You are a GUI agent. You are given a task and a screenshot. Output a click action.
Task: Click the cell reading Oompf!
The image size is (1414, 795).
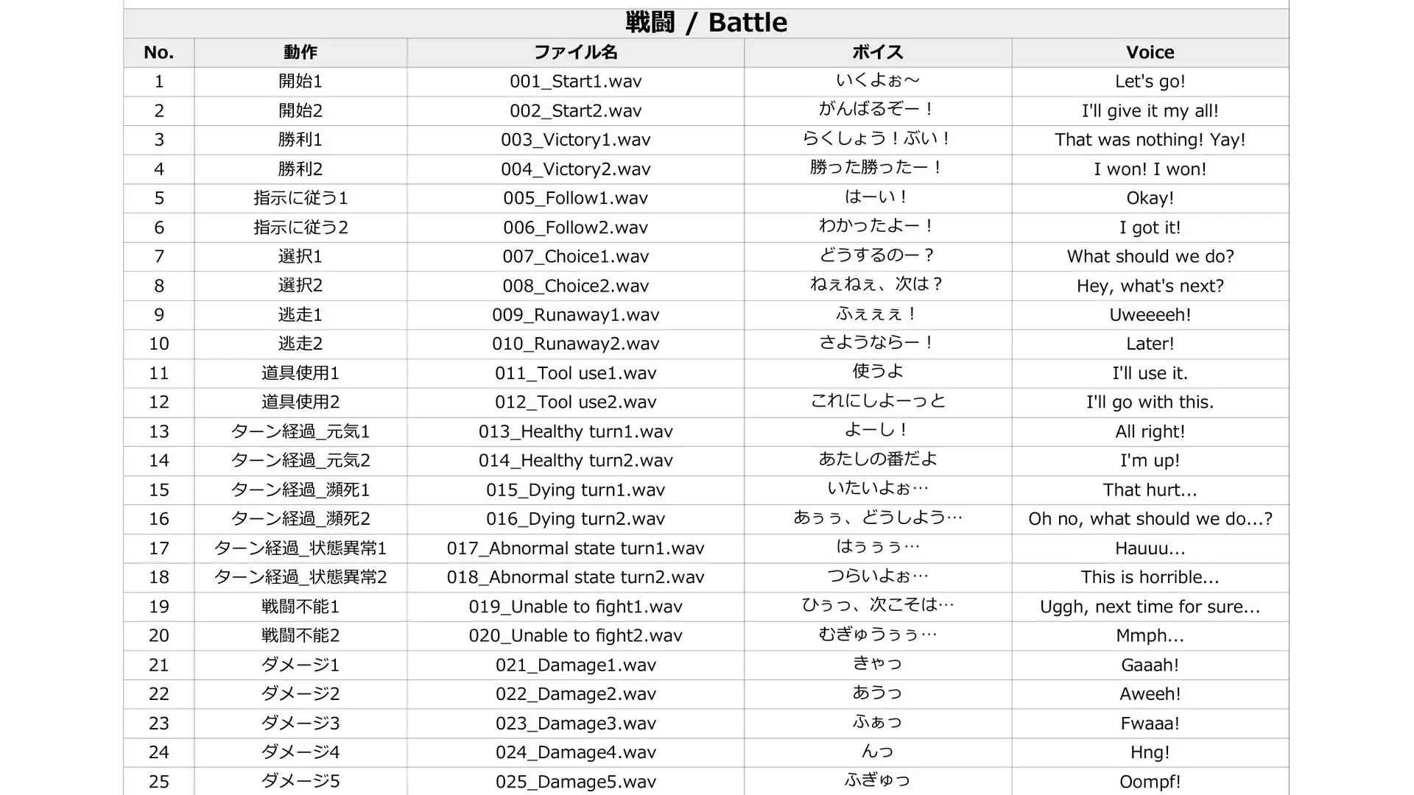[1150, 781]
